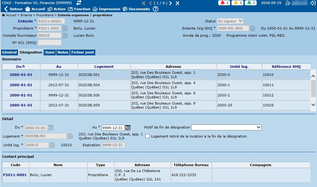Switch to the Général tab
Screen dimensions: 317x187
(x=9, y=52)
